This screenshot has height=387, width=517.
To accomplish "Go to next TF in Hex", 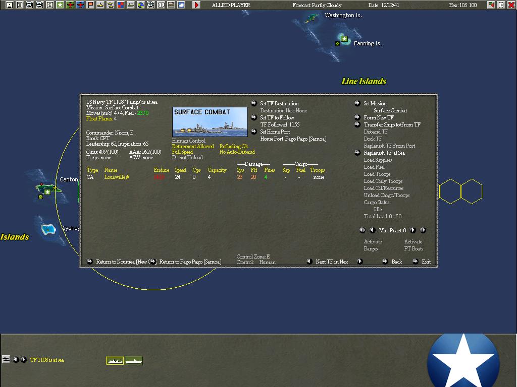I will pos(359,262).
